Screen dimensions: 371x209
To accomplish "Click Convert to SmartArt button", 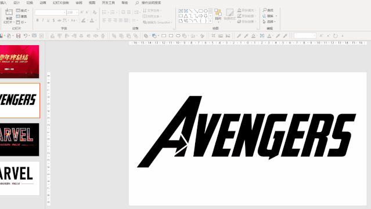I will tap(157, 22).
